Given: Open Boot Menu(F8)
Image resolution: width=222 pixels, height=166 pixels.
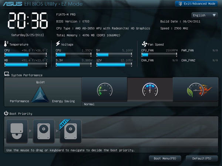Looking at the screenshot, I should [165, 158].
